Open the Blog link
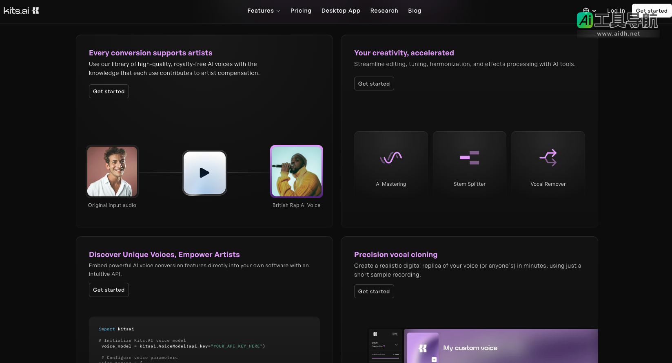 (x=415, y=11)
